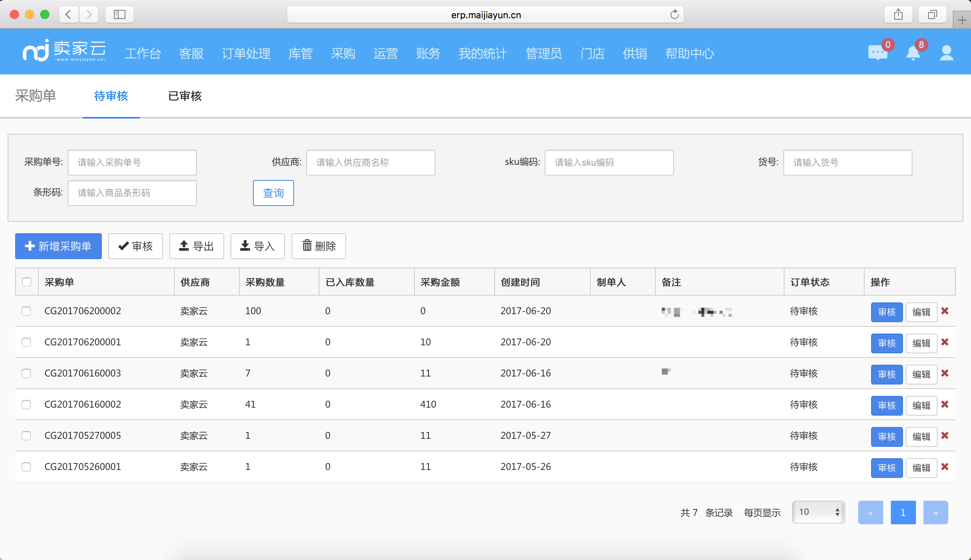Open the 我的统计 menu
The height and width of the screenshot is (560, 971).
click(483, 54)
